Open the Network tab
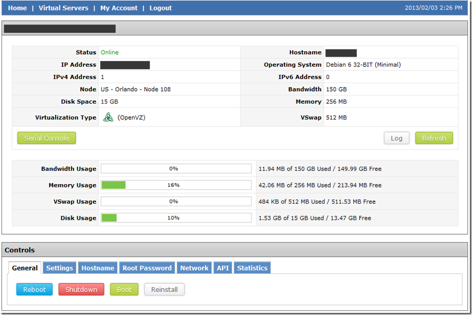Image resolution: width=472 pixels, height=315 pixels. point(194,268)
